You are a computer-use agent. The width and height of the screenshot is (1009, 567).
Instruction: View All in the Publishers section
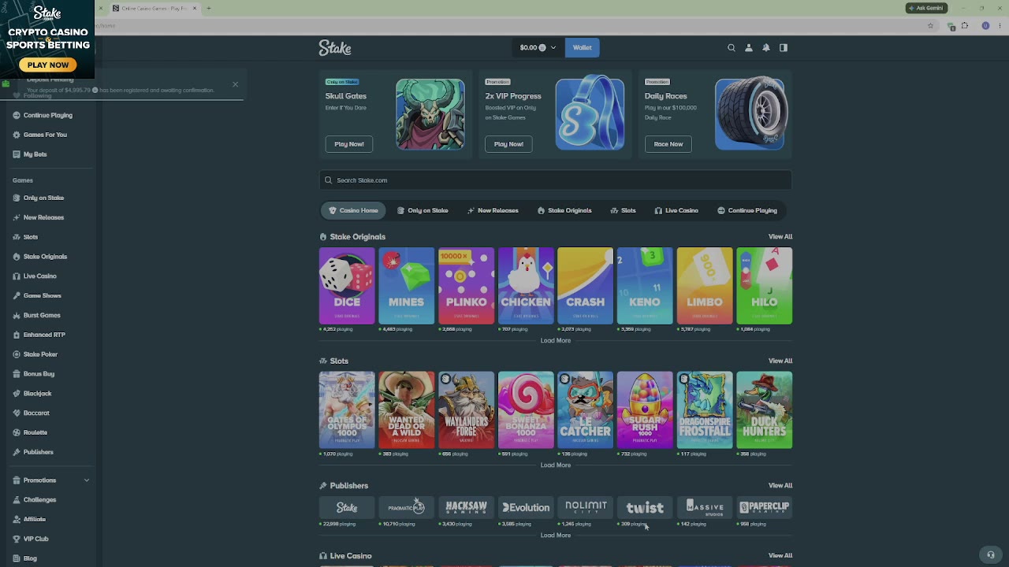coord(780,485)
